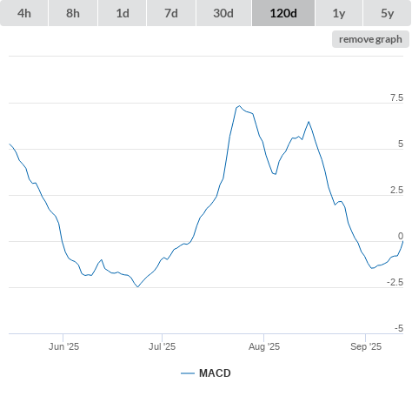Click the MACD lowest trough in late June
The height and width of the screenshot is (396, 412).
[x=137, y=287]
